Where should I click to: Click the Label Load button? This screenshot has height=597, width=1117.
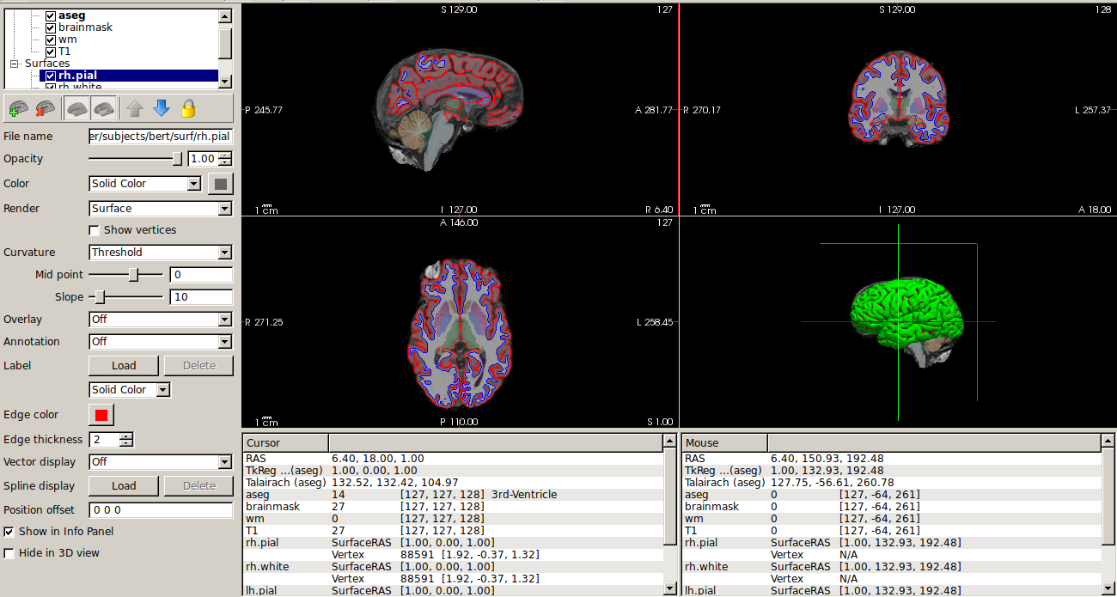pos(124,366)
